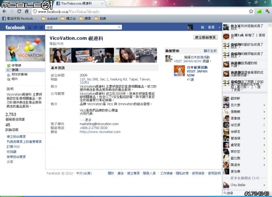Open the 網頁 bookmarks folder

(85, 18)
